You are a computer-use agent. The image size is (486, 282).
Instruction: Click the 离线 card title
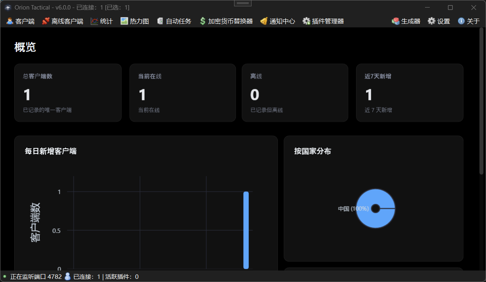point(256,76)
